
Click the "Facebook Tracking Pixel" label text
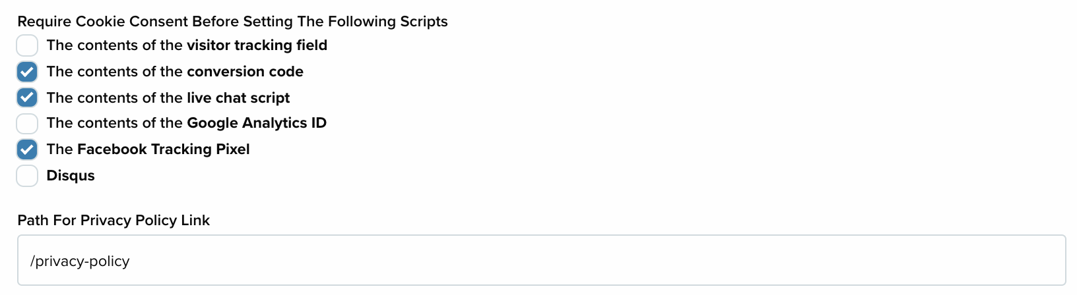[163, 149]
